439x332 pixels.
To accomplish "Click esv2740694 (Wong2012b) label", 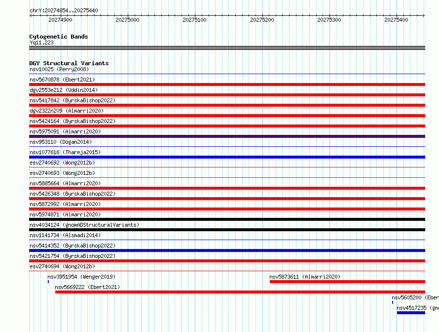I will pyautogui.click(x=62, y=266).
